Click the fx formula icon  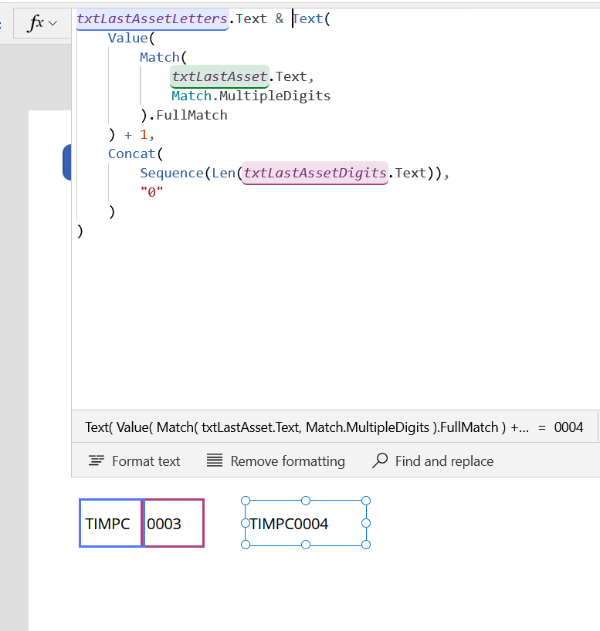36,24
